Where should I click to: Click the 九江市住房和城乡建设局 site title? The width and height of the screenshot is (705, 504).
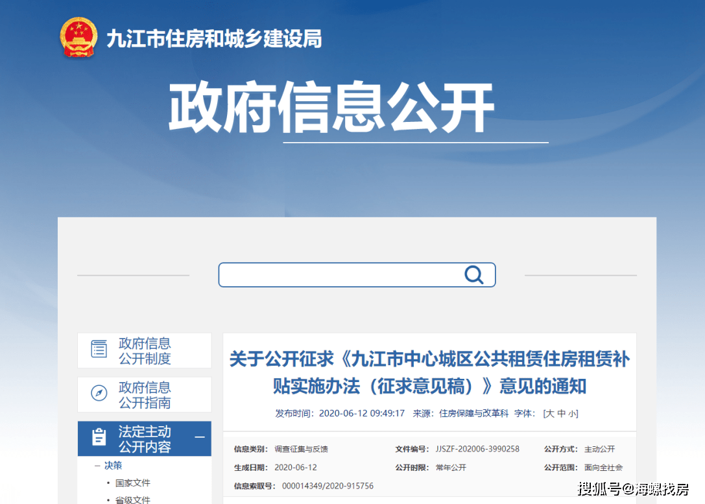tap(214, 39)
